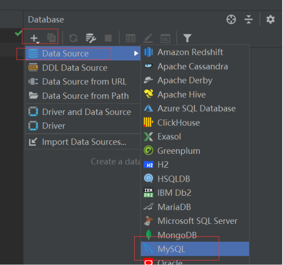Collapse all with the Database header icon
This screenshot has height=265, width=283.
pos(248,20)
